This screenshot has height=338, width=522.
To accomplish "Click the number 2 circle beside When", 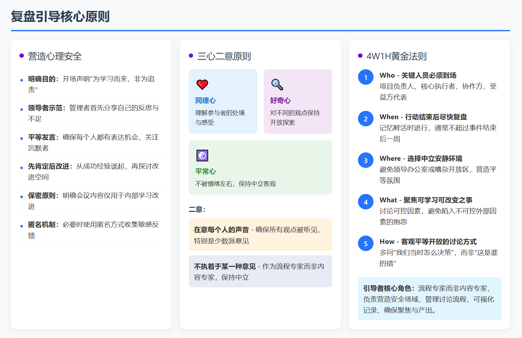I will pos(365,119).
